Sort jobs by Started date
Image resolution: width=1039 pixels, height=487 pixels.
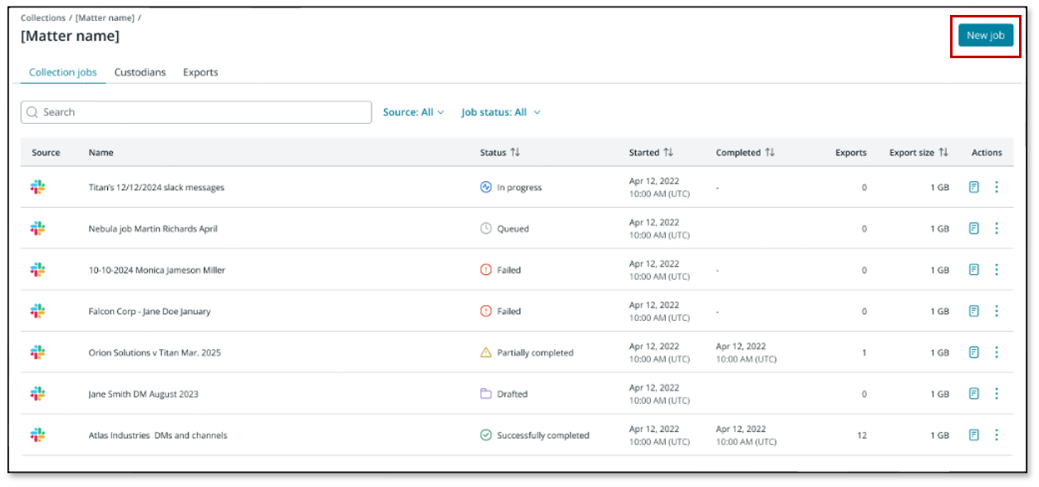(667, 153)
